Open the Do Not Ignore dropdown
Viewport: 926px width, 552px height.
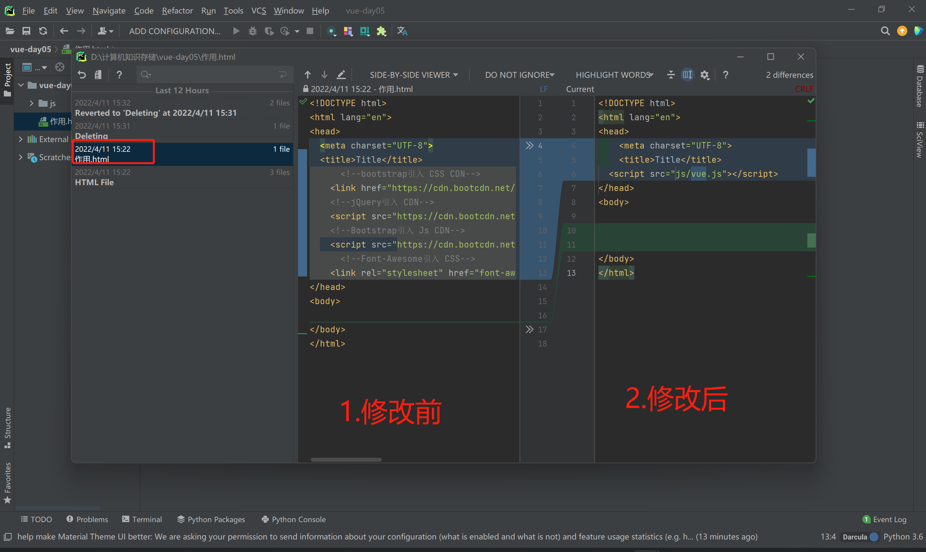click(519, 75)
